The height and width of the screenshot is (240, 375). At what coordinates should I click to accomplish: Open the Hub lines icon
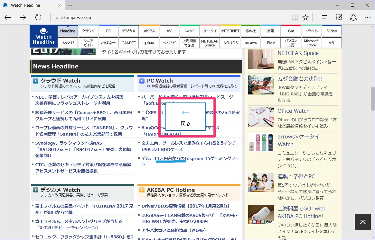pyautogui.click(x=325, y=17)
